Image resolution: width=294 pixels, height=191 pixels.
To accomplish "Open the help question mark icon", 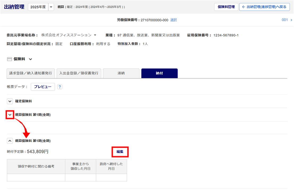I will coord(60,87).
